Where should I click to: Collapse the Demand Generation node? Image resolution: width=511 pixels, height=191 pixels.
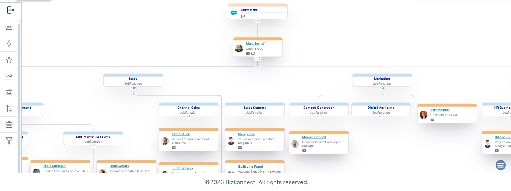coord(319,116)
